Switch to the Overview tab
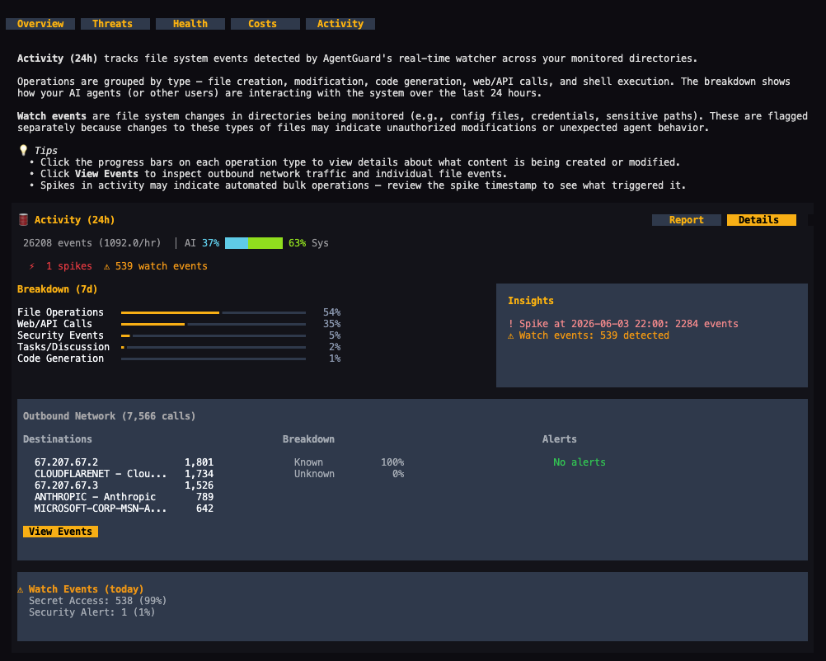The height and width of the screenshot is (661, 826). 40,24
